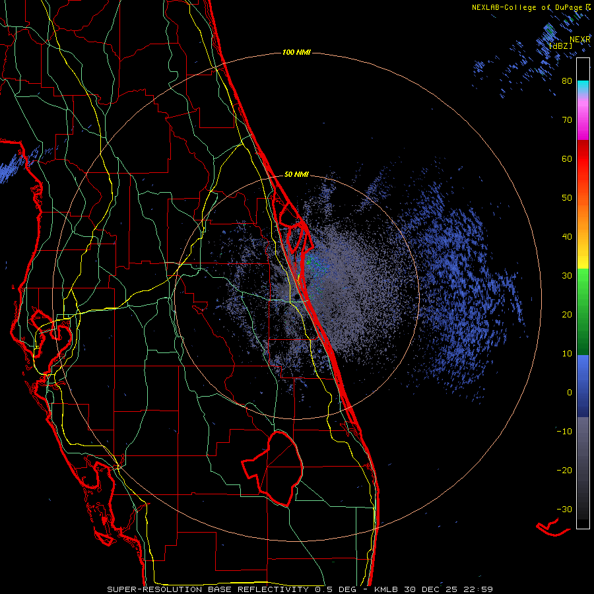594x594 pixels.
Task: Click the 30 DEC 25 date in caption
Action: 432,589
